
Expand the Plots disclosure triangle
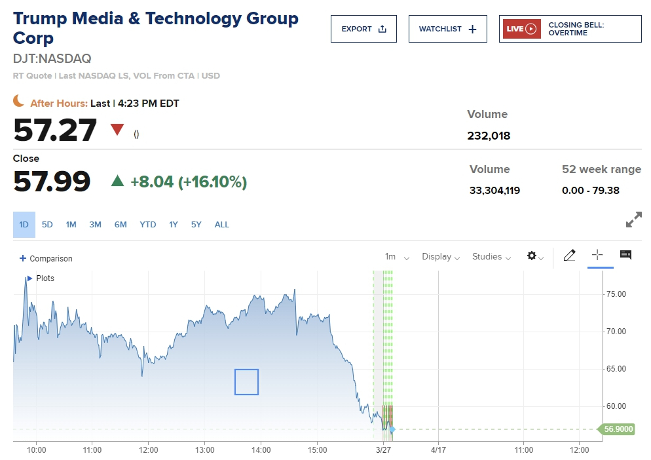[x=29, y=278]
